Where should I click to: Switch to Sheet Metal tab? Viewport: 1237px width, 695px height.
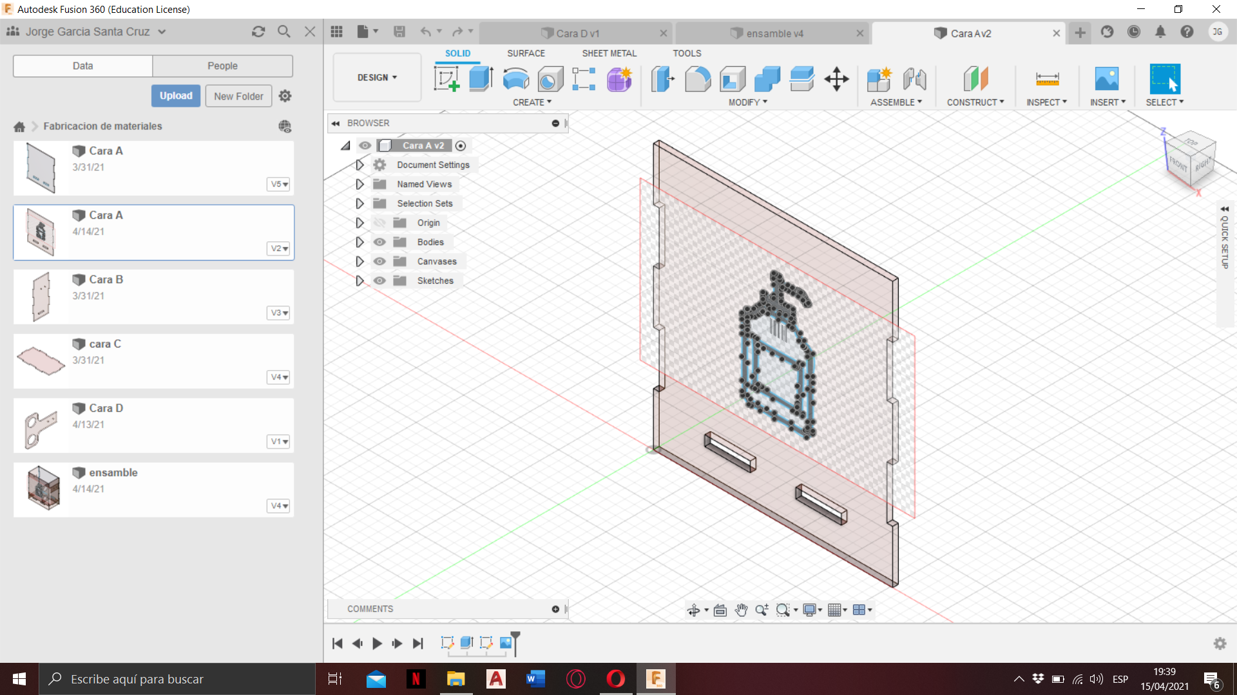(608, 53)
